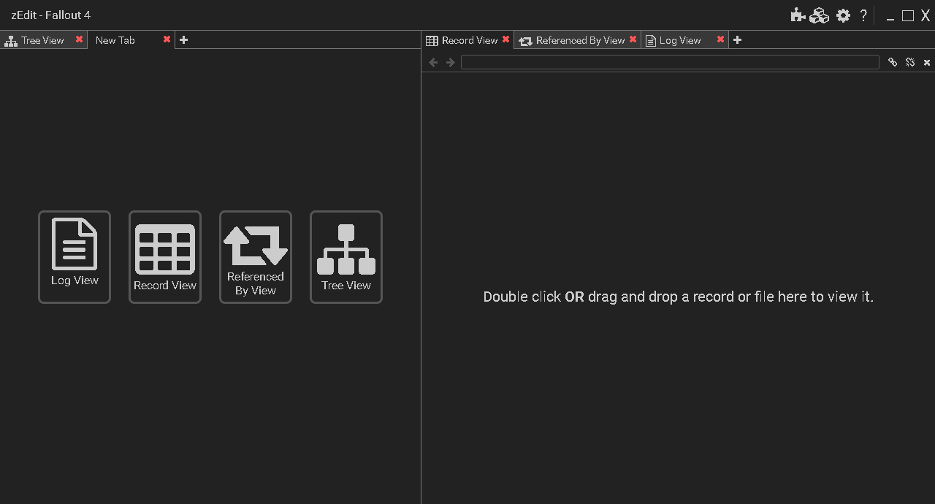This screenshot has width=935, height=504.
Task: Go forward to next record
Action: coord(451,62)
